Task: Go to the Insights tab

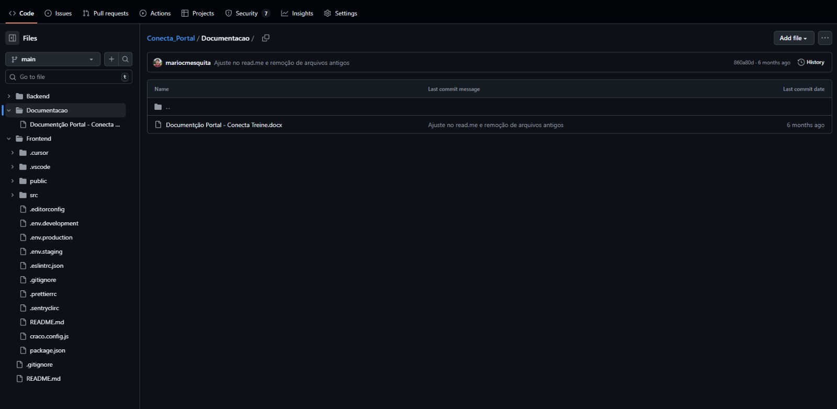Action: [297, 13]
